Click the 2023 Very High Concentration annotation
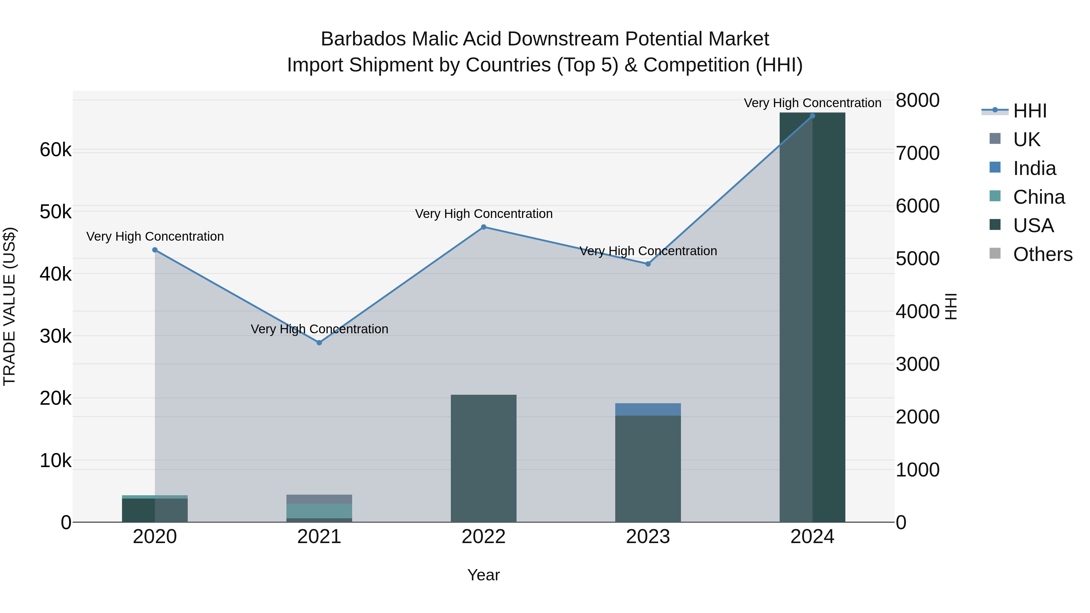The height and width of the screenshot is (613, 1090). (x=648, y=251)
